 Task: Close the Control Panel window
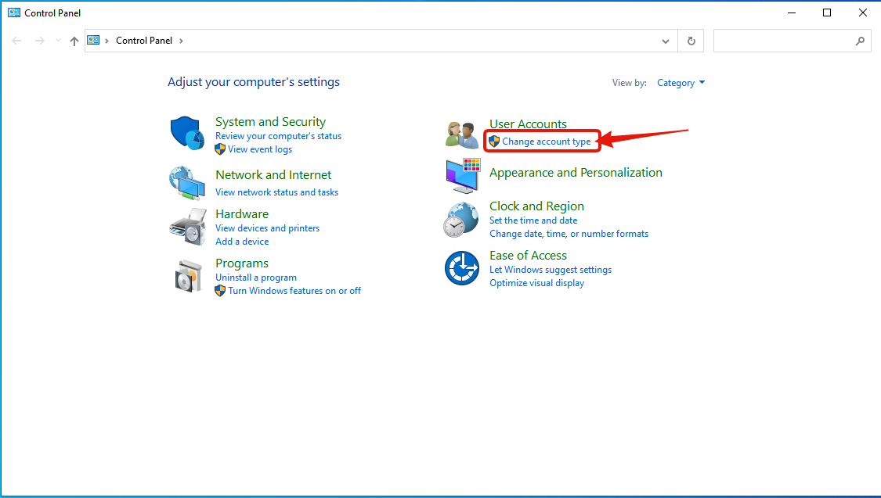click(x=863, y=13)
